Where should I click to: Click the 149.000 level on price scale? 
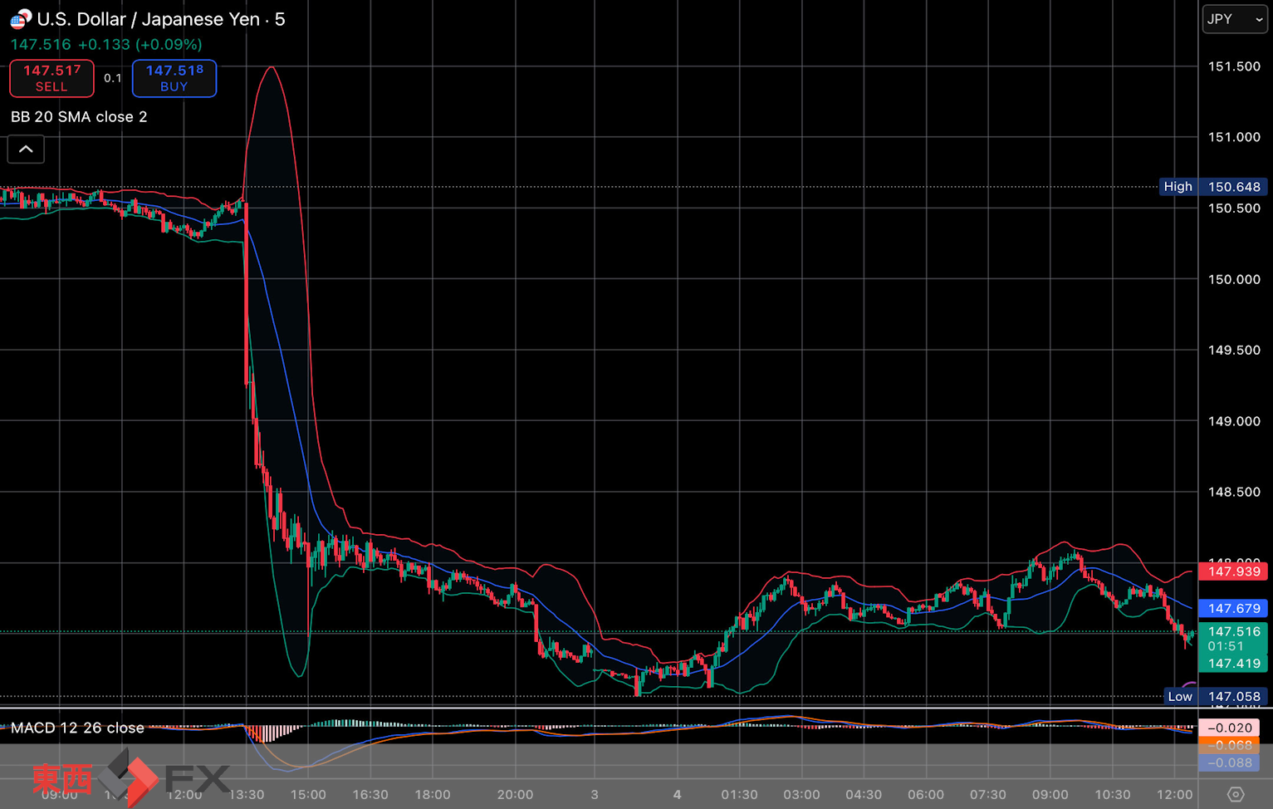coord(1234,421)
